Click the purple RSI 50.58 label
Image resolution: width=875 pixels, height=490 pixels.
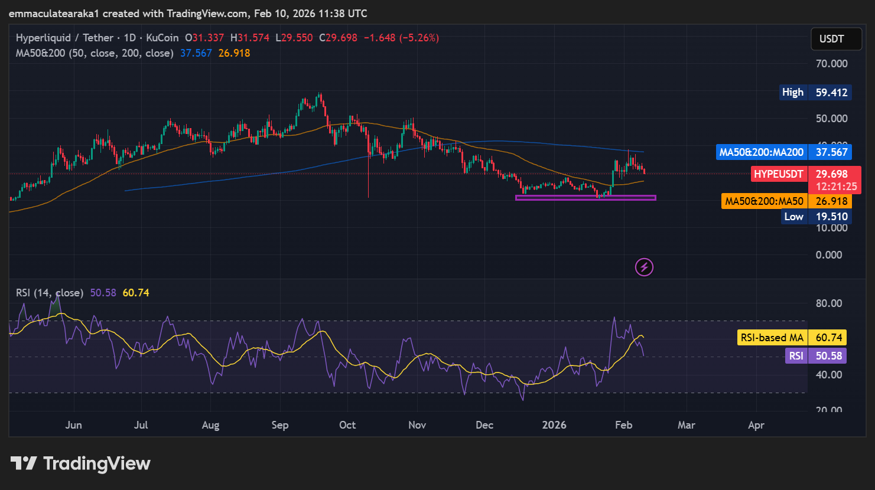click(815, 355)
